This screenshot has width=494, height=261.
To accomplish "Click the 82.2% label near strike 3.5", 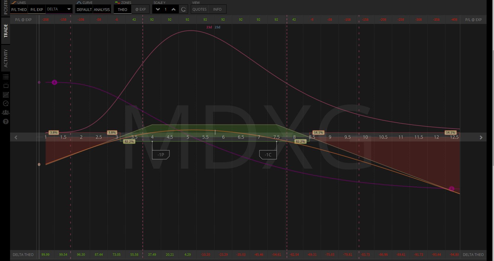I will (129, 142).
